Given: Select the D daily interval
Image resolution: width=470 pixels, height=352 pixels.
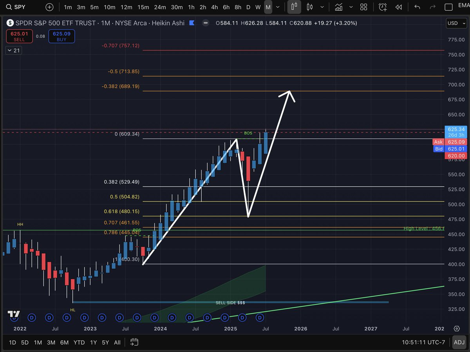Looking at the screenshot, I should tap(248, 7).
